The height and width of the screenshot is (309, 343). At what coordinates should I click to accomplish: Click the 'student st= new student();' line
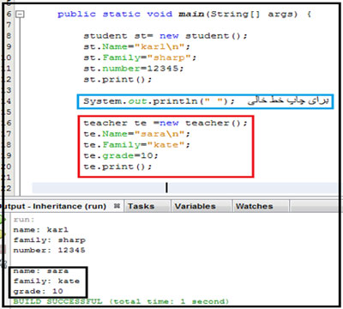(165, 36)
